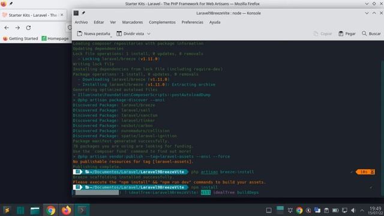Screen dimensions: 384x216
Task: Expand hidden system tray icons arrow
Action: 362,211
